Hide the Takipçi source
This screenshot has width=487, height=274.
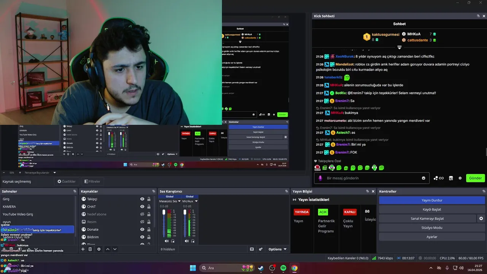pyautogui.click(x=142, y=199)
